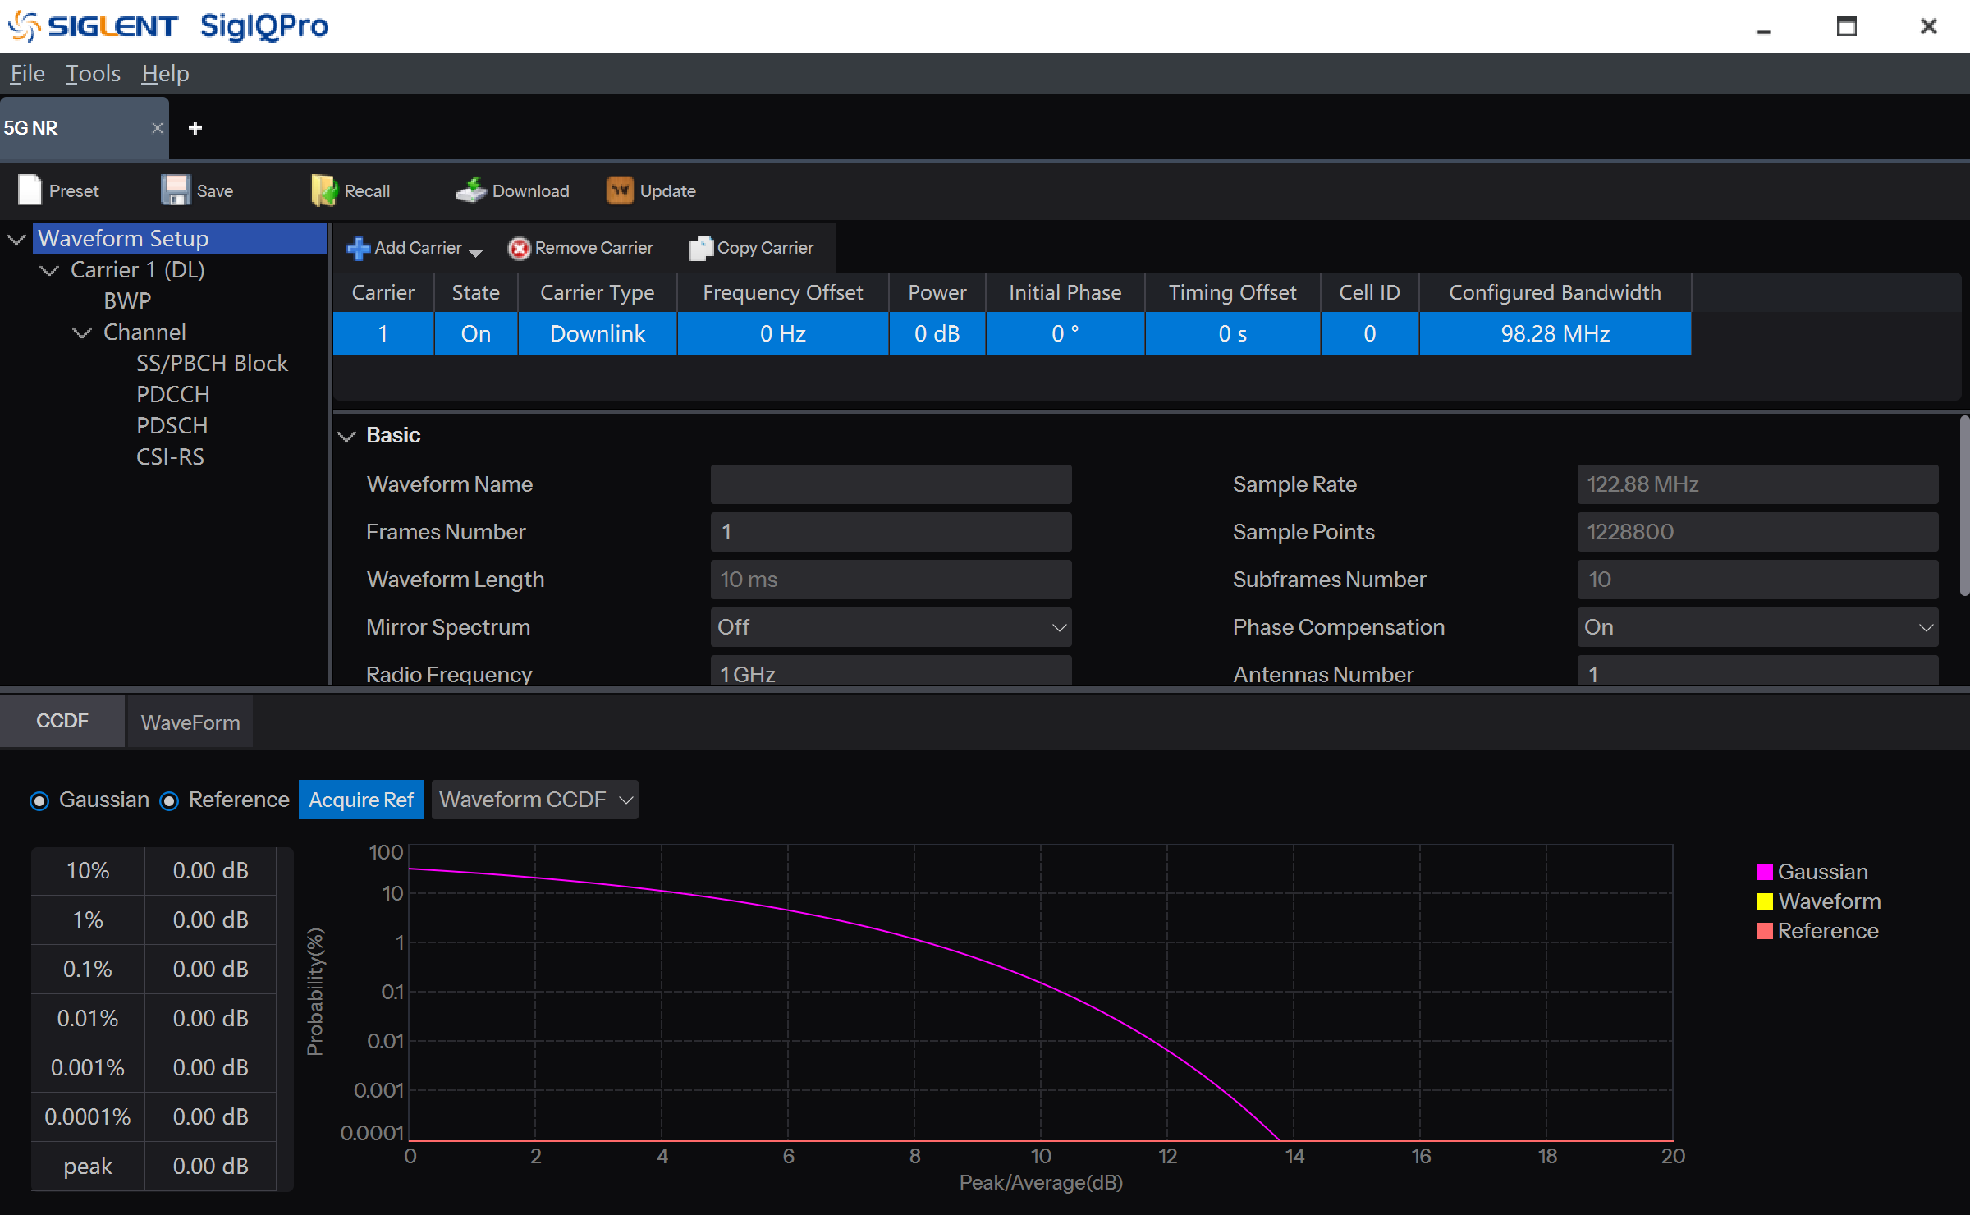Click the Copy Carrier icon
Image resolution: width=1970 pixels, height=1215 pixels.
(700, 248)
